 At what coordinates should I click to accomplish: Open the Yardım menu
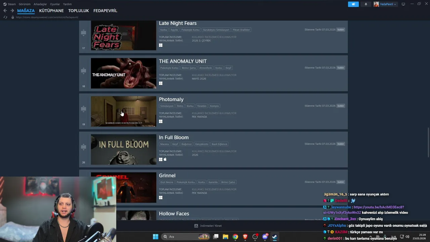(x=67, y=4)
